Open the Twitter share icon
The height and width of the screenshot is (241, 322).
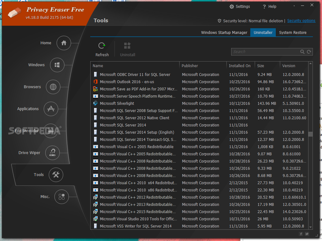307,234
